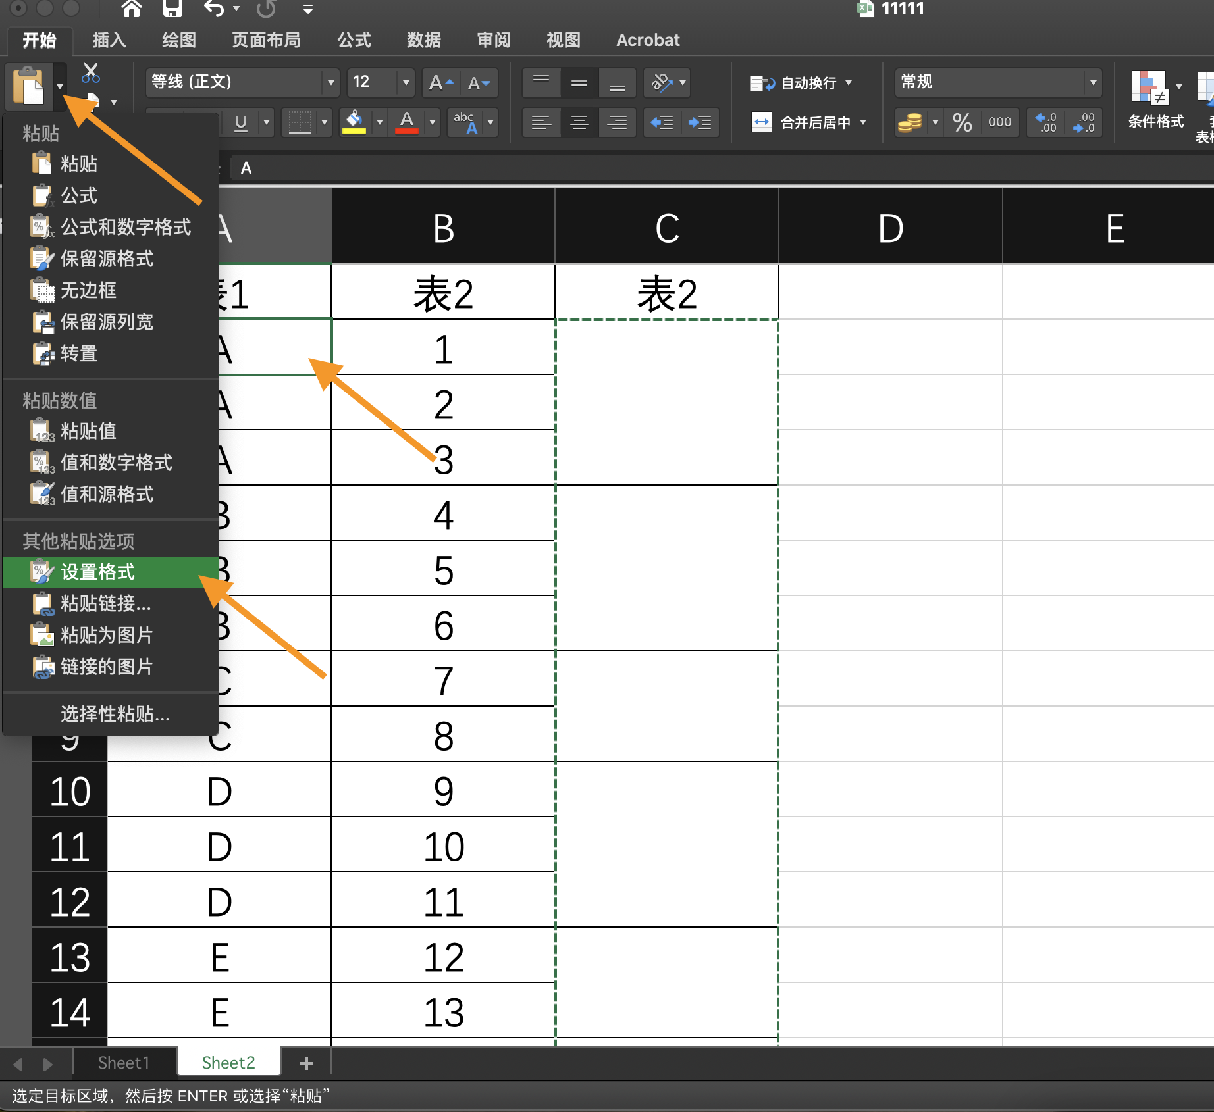Toggle underline formatting
Image resolution: width=1214 pixels, height=1112 pixels.
tap(240, 122)
